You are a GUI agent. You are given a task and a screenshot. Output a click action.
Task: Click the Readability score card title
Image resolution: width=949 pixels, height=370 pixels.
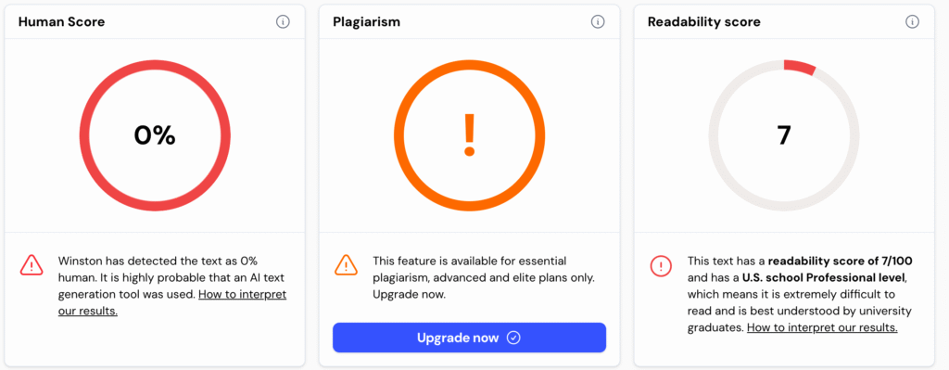click(x=704, y=22)
